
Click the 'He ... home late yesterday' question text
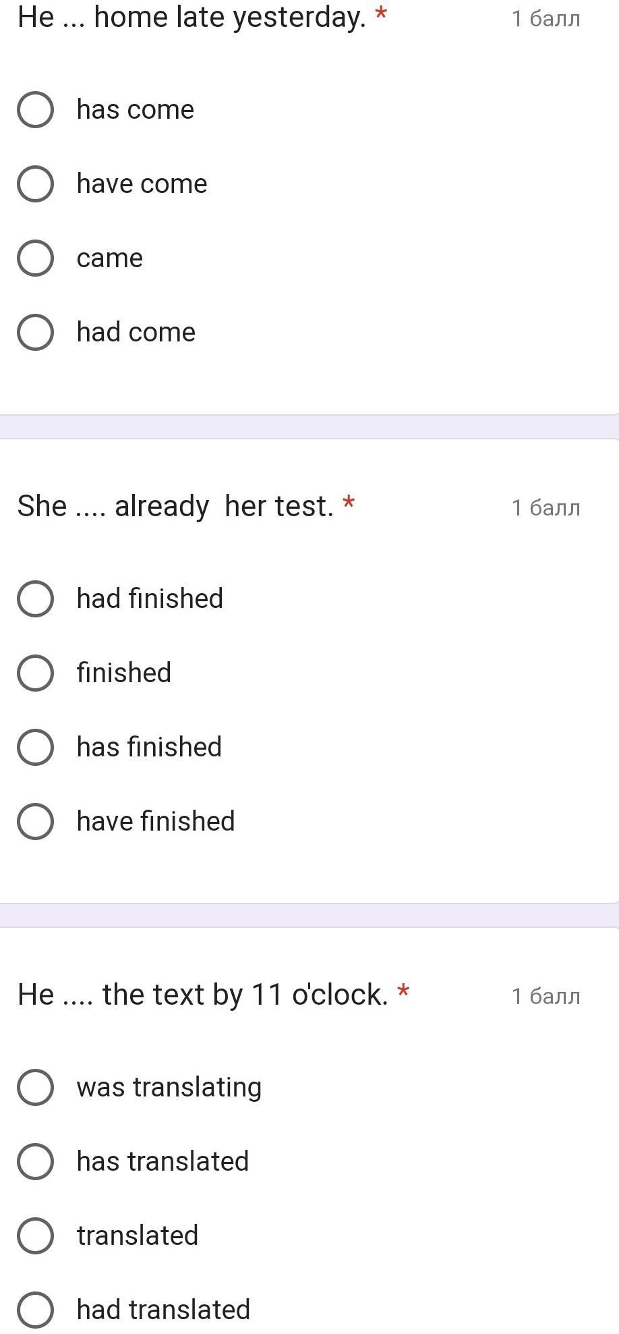click(191, 17)
